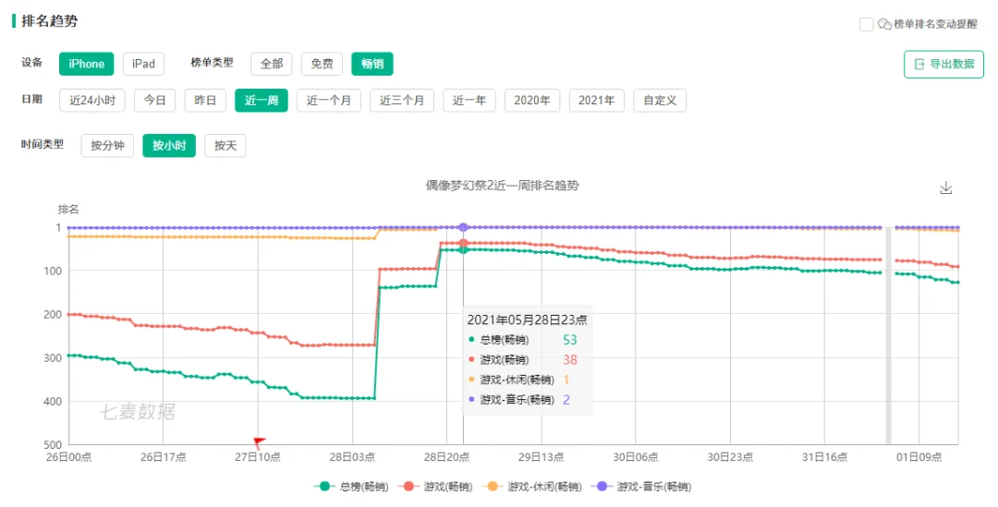Switch chart type to 全部
This screenshot has width=998, height=507.
(271, 64)
